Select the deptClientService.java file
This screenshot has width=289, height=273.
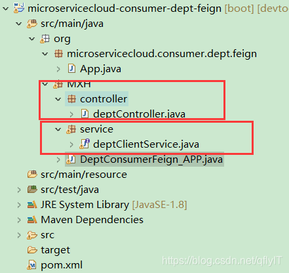click(146, 144)
